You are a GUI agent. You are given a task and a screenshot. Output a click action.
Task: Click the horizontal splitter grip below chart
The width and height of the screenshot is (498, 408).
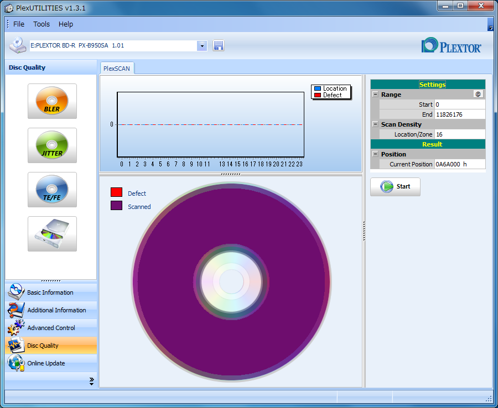pos(231,174)
